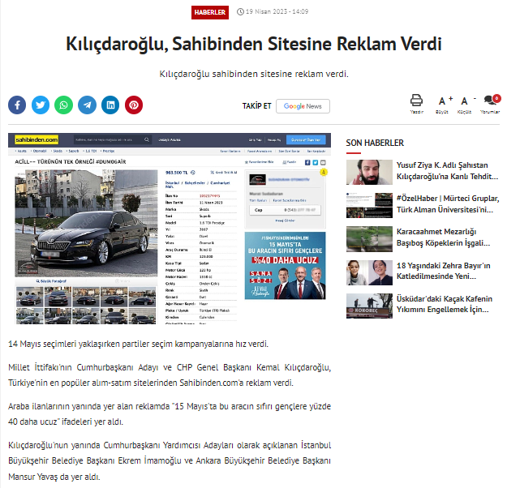The height and width of the screenshot is (488, 507).
Task: Share article via WhatsApp
Action: tap(64, 105)
